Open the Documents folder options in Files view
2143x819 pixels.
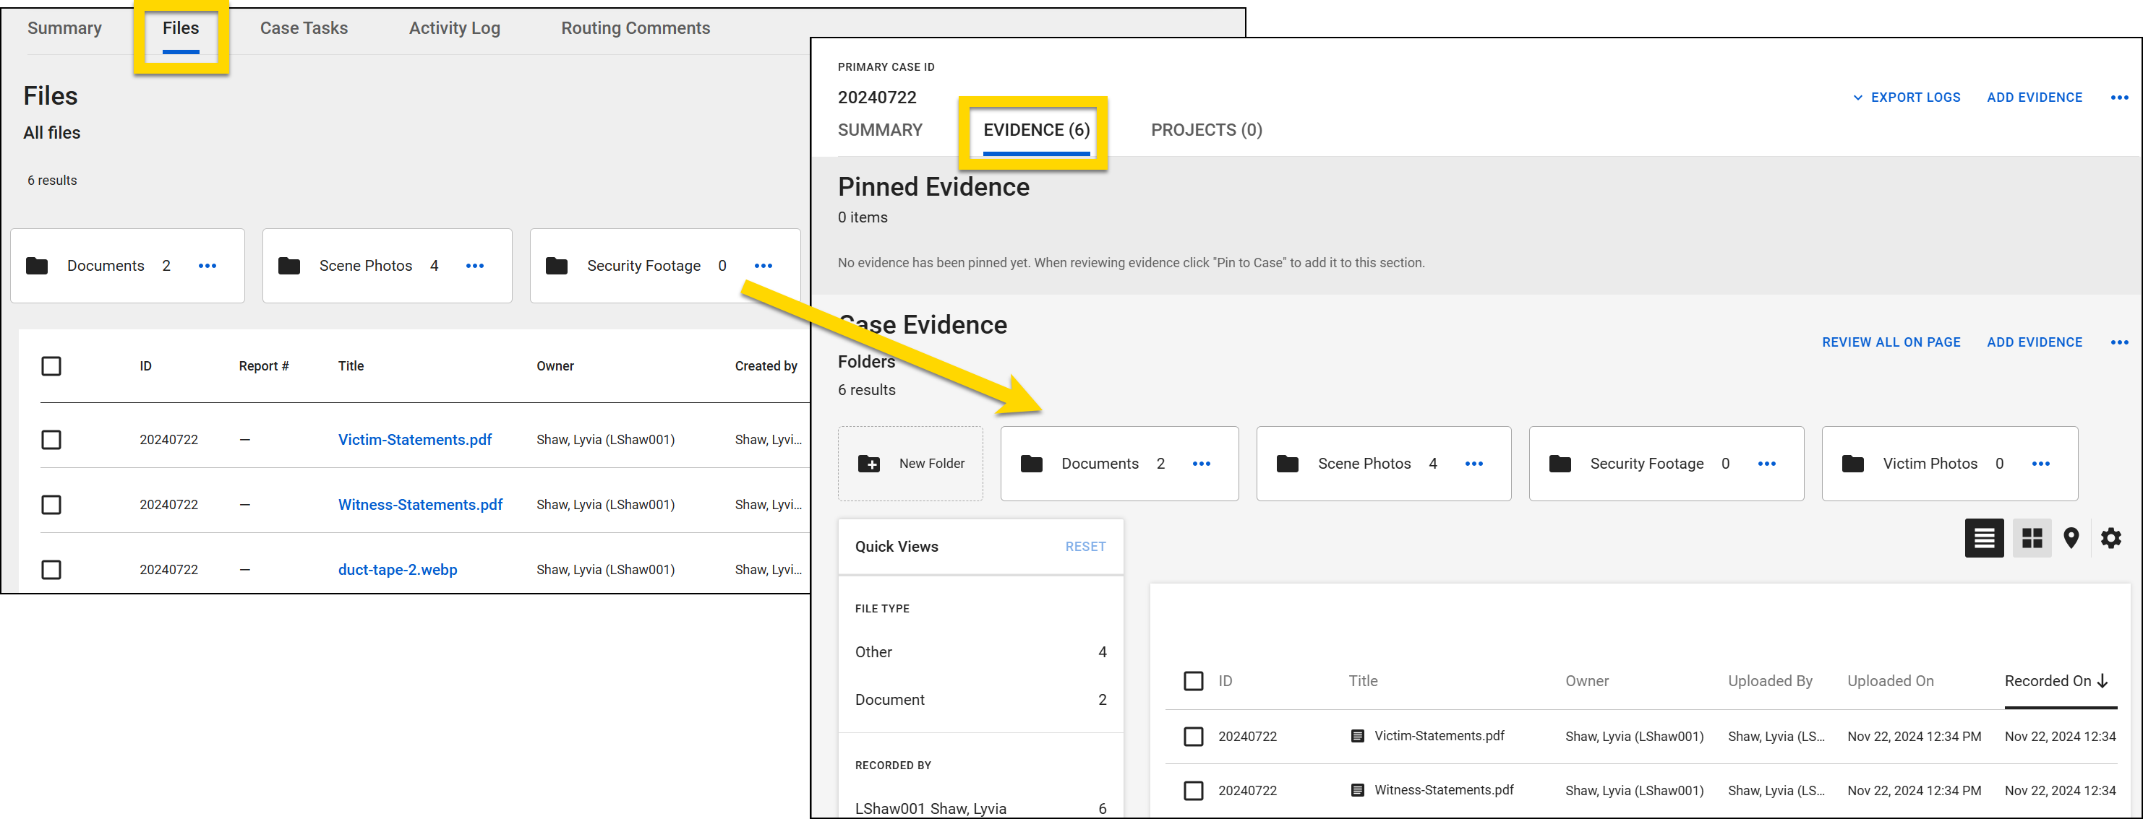point(208,266)
